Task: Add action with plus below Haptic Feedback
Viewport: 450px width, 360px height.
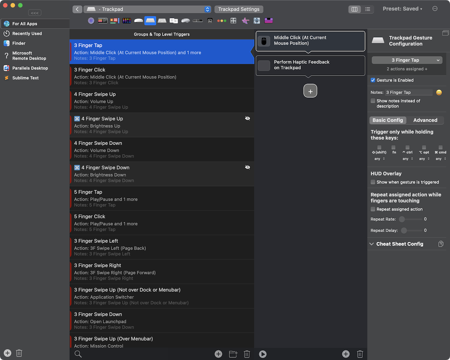Action: point(310,91)
